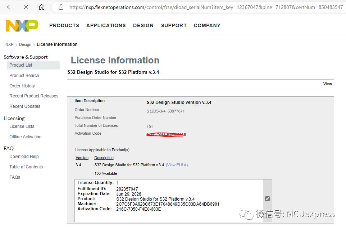Open Product Search in sidebar
346x230 pixels.
24,76
